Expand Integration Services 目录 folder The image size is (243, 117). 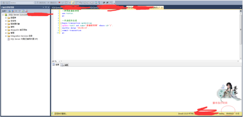(6, 36)
